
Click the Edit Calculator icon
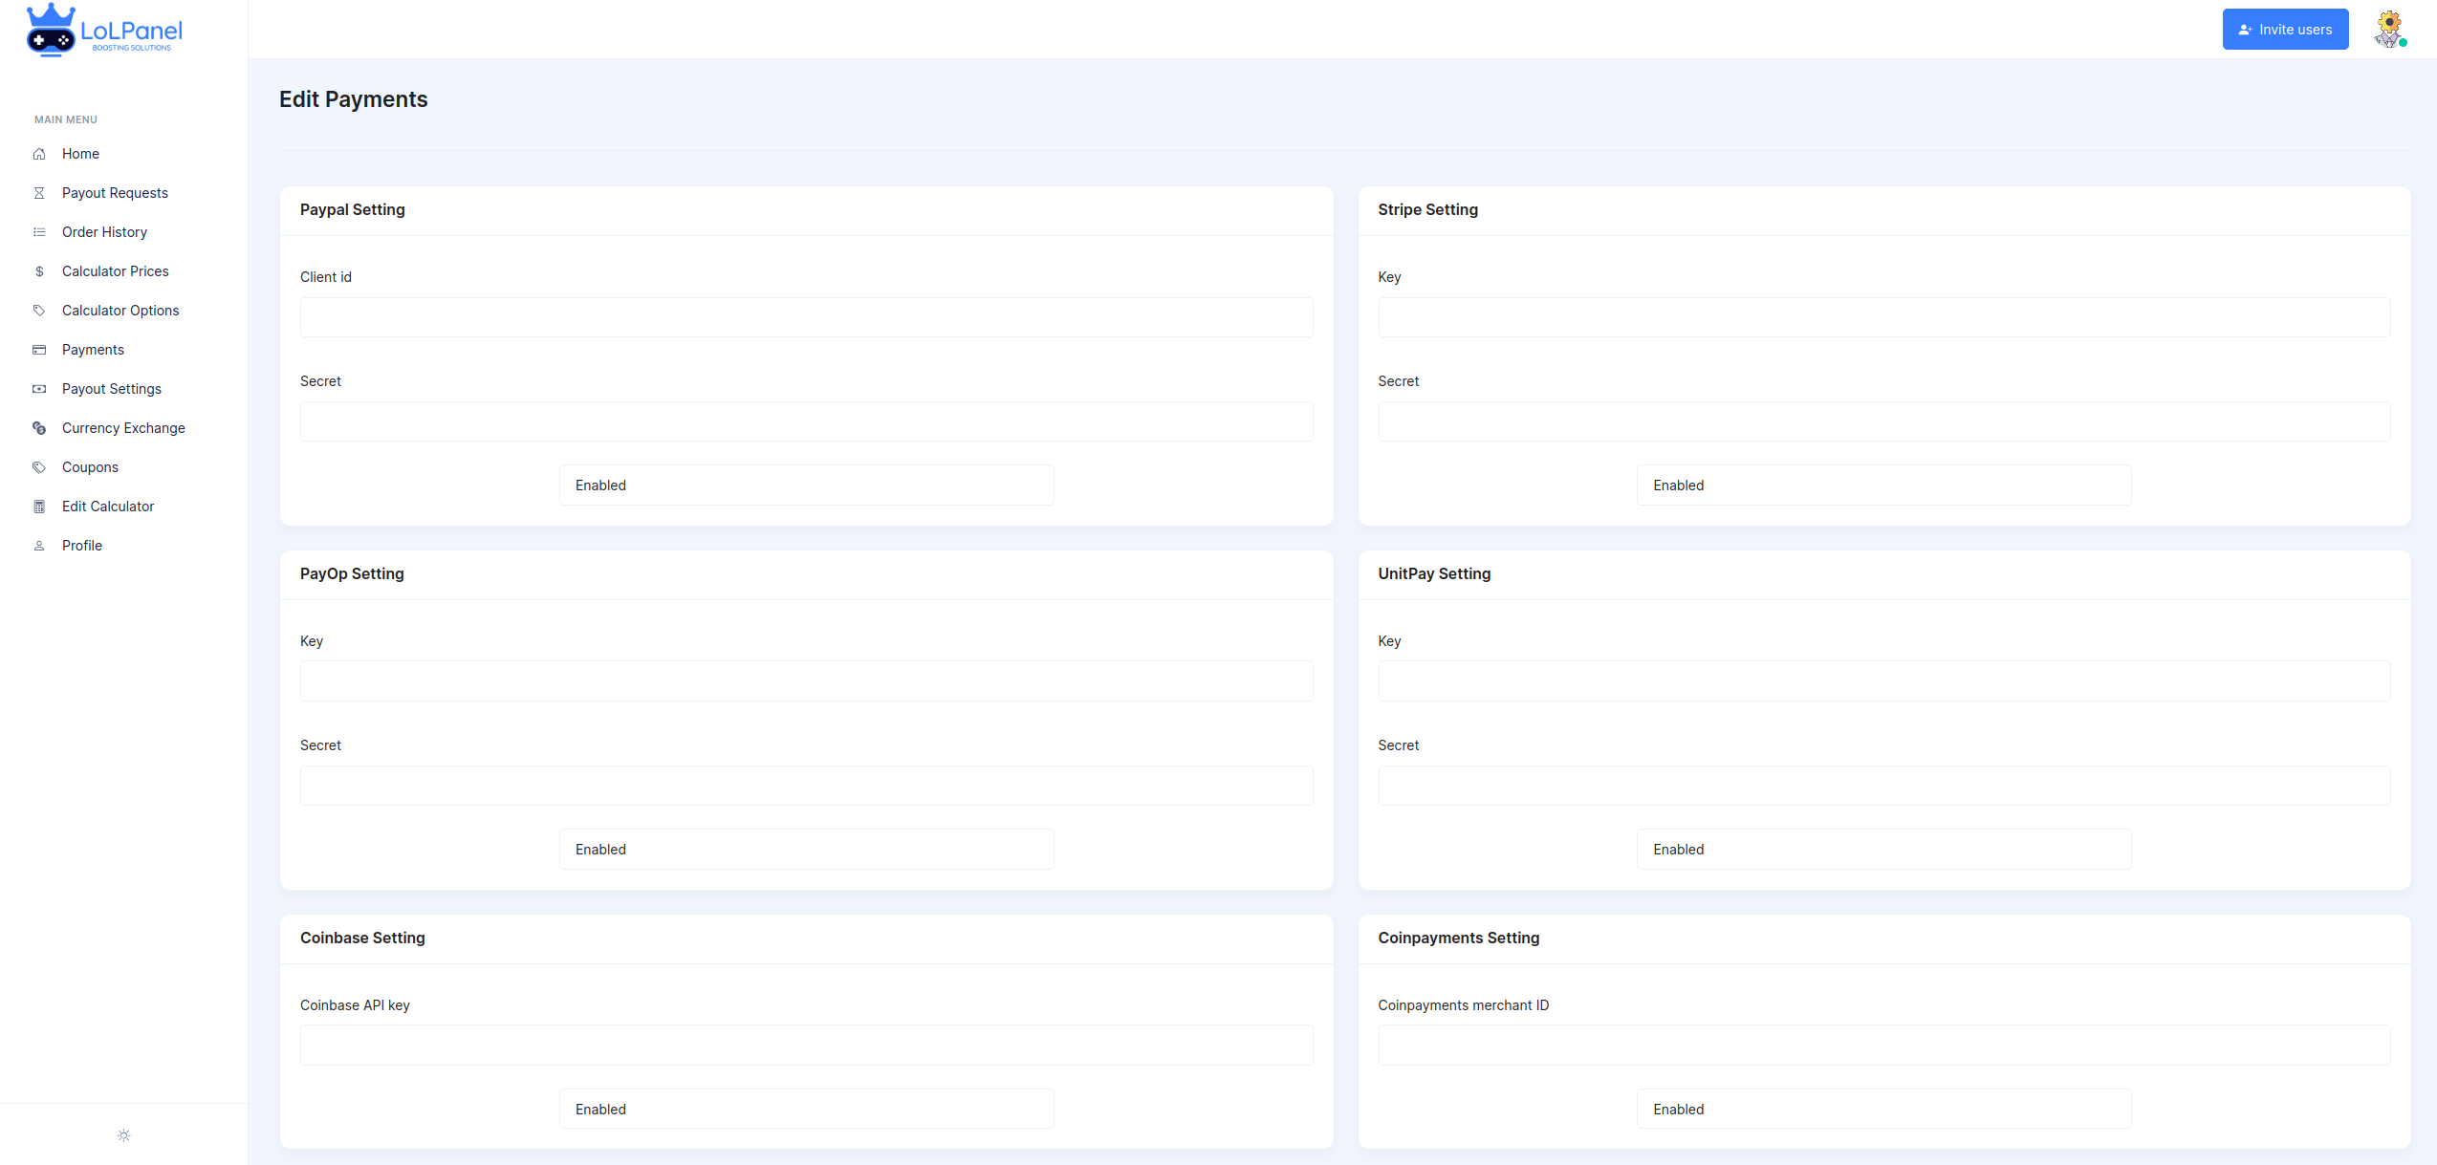[39, 507]
